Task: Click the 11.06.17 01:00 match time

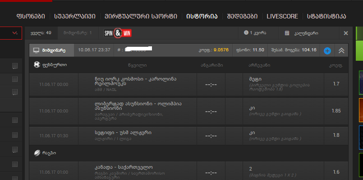Action: tap(54, 172)
